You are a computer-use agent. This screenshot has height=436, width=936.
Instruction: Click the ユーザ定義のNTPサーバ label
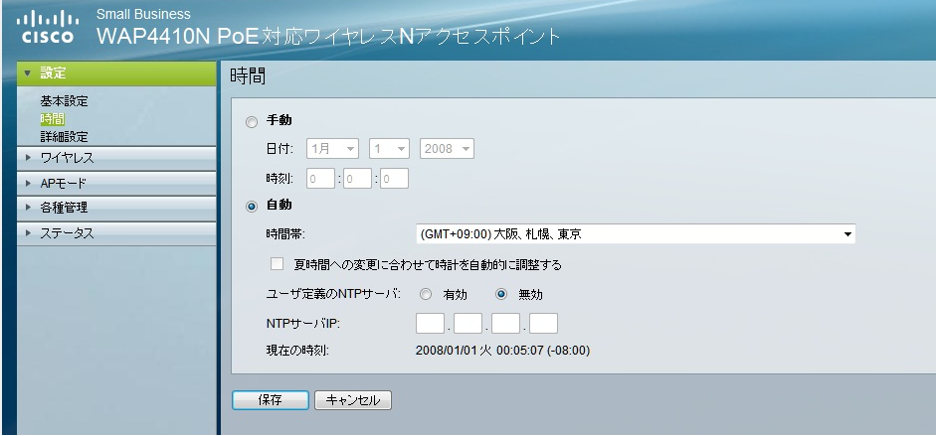[x=333, y=294]
